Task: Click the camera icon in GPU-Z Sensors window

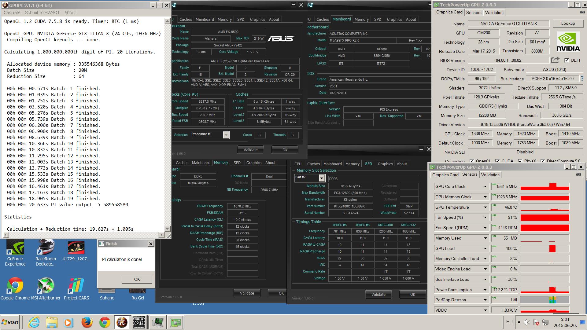Action: 579,174
